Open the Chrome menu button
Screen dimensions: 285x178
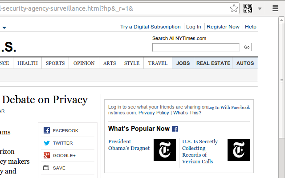coord(272,8)
